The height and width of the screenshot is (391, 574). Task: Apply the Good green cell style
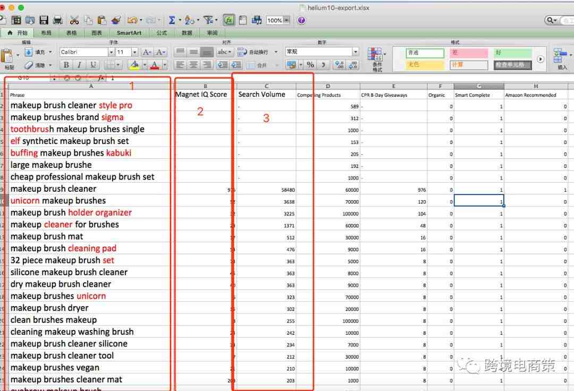pos(512,53)
